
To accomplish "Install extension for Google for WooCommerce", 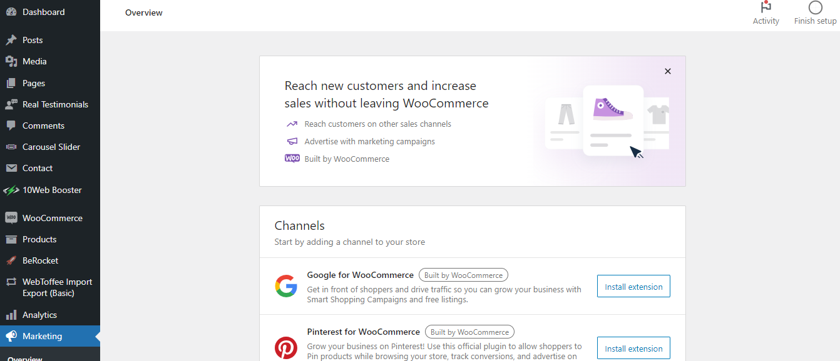I will [x=633, y=287].
